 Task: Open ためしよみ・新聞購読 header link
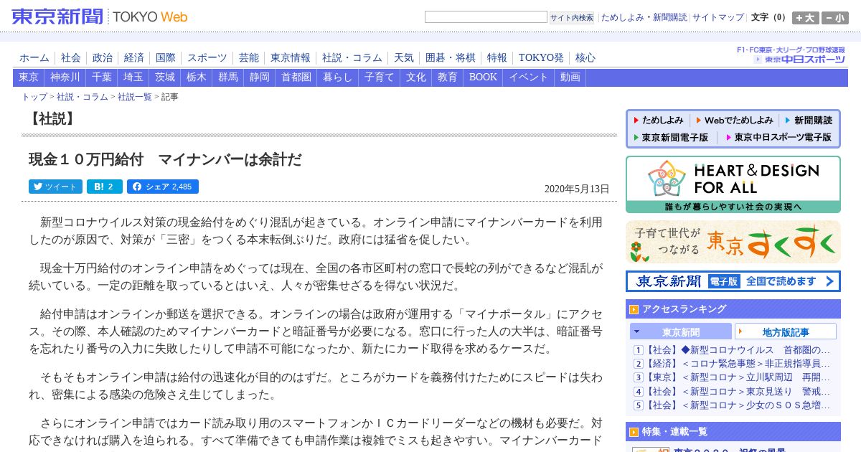[x=644, y=17]
